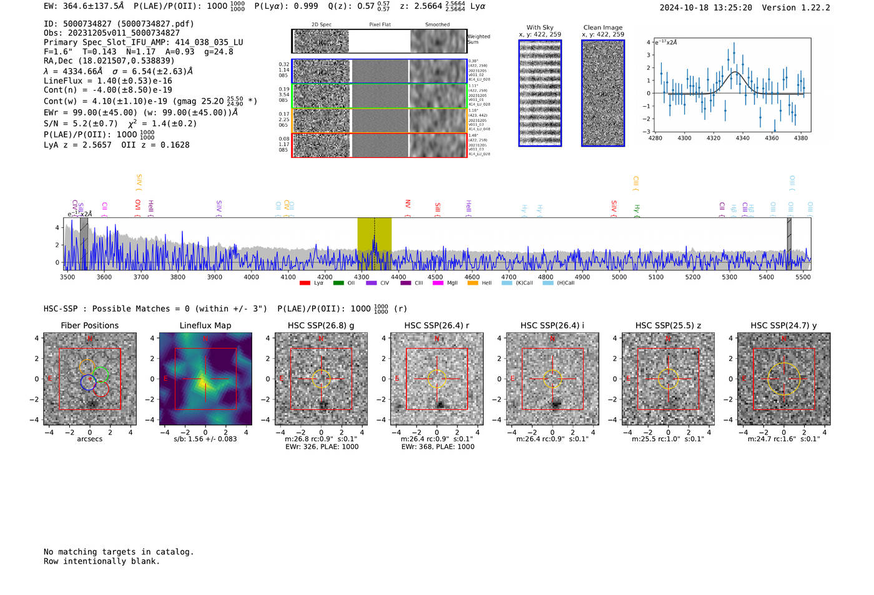Click the "s/b: 1.56 +/- 0.083" caption
Image resolution: width=874 pixels, height=595 pixels.
coord(205,439)
